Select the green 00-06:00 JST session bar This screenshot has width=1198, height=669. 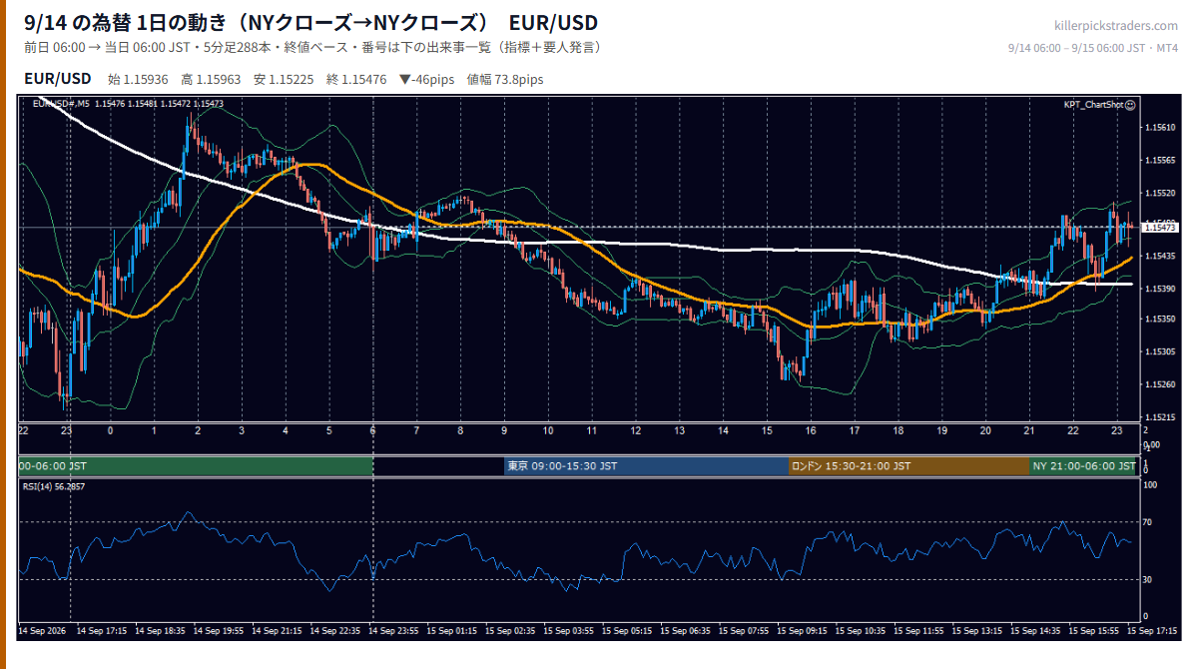click(x=196, y=466)
